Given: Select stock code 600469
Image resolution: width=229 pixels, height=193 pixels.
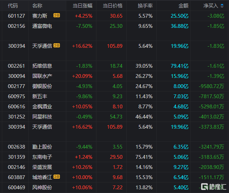Looking at the screenshot, I should pyautogui.click(x=17, y=187).
